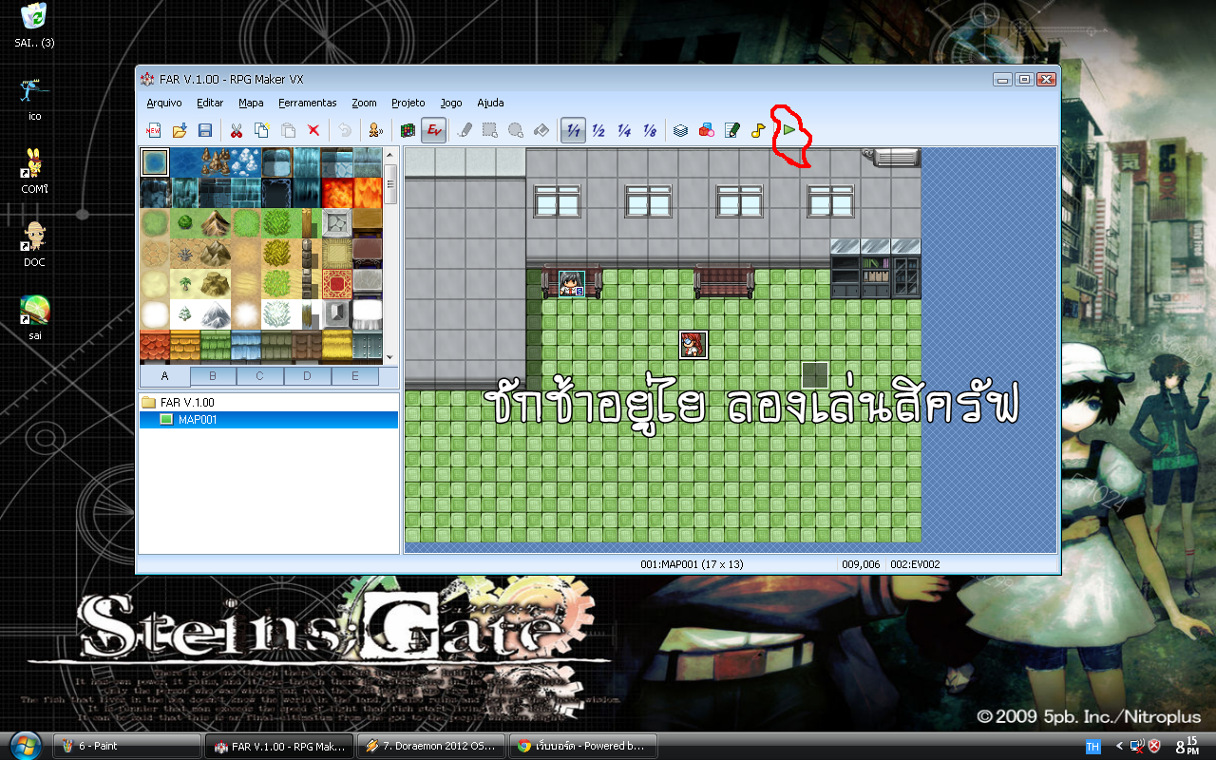Switch to tileset tab A
This screenshot has height=760, width=1216.
(x=165, y=376)
